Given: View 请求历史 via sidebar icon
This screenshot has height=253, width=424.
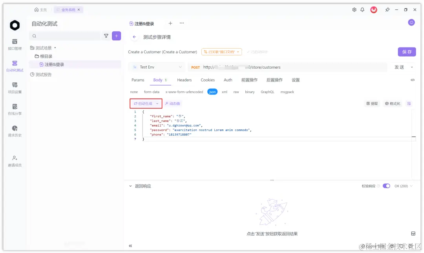Looking at the screenshot, I should 14,131.
